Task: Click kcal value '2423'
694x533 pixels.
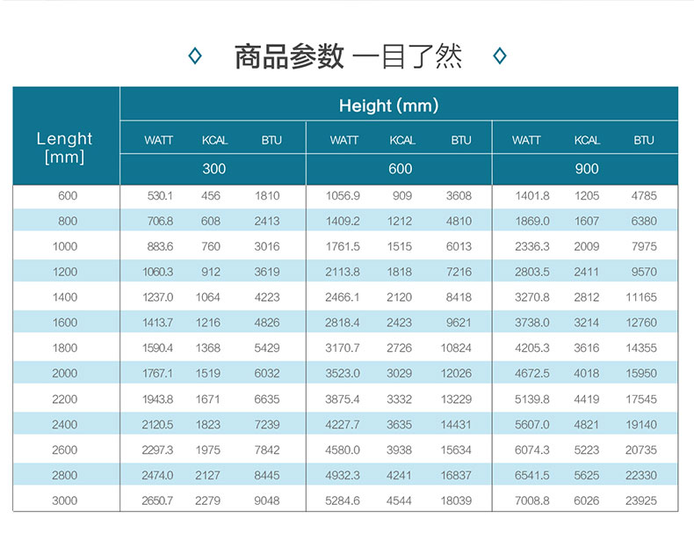Action: pos(399,323)
